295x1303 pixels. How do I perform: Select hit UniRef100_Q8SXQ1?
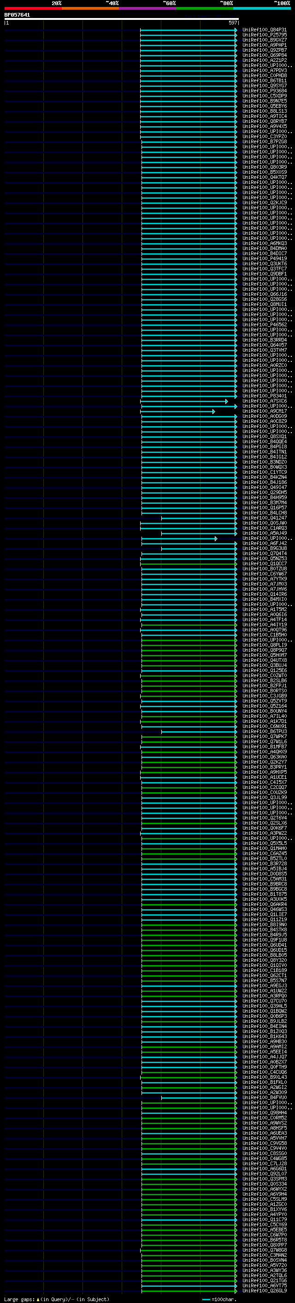264,436
